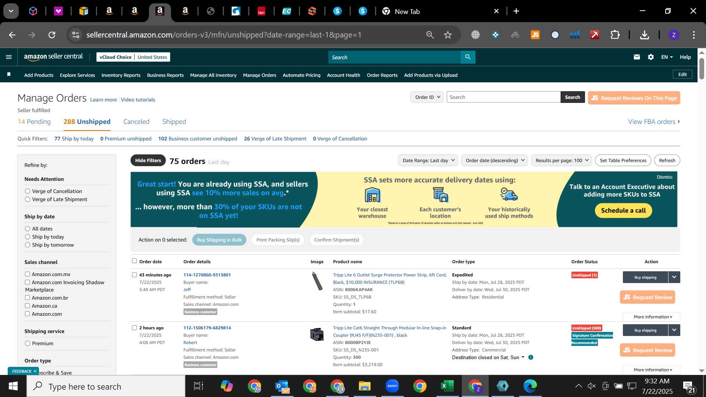This screenshot has height=397, width=706.
Task: Open the browser downloads icon
Action: (x=644, y=35)
